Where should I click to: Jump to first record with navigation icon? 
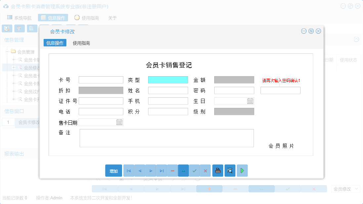(129, 171)
